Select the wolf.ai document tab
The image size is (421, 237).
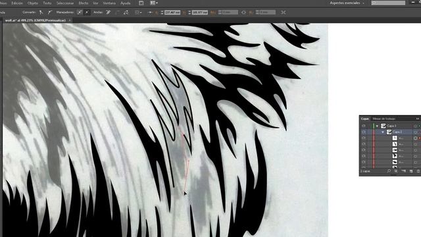point(35,20)
